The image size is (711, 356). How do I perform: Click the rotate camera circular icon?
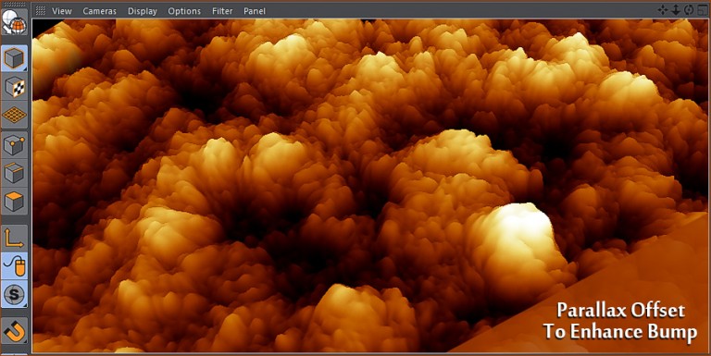coord(689,10)
